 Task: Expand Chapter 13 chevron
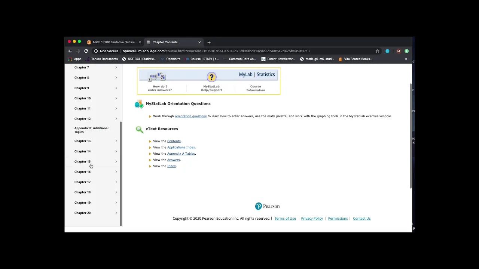[x=116, y=141]
